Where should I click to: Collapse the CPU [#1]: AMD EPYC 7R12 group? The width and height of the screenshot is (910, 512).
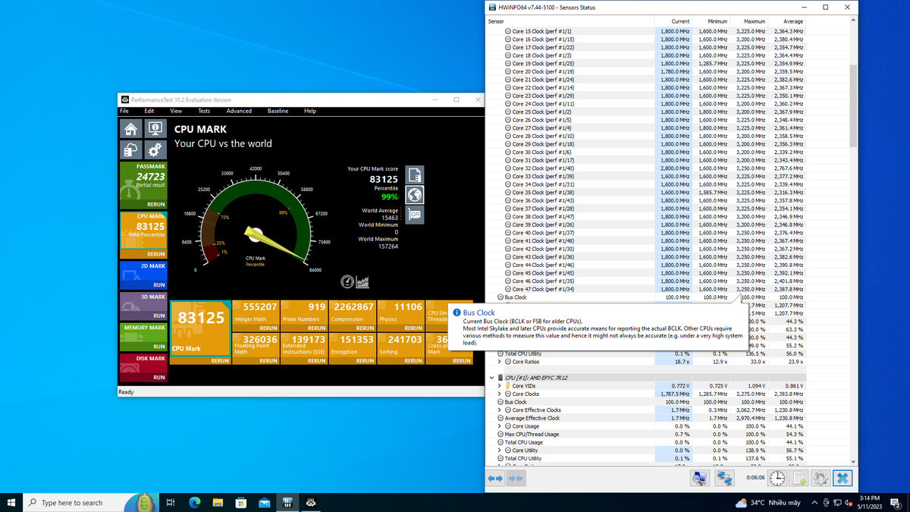pos(491,377)
